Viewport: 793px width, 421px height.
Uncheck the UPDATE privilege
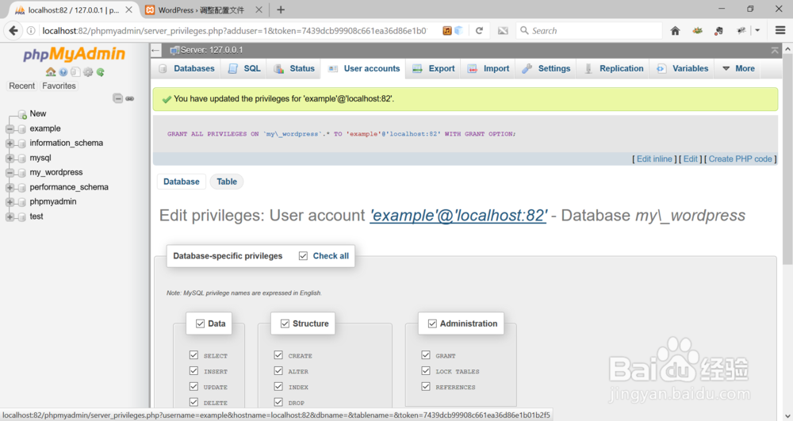[x=193, y=387]
